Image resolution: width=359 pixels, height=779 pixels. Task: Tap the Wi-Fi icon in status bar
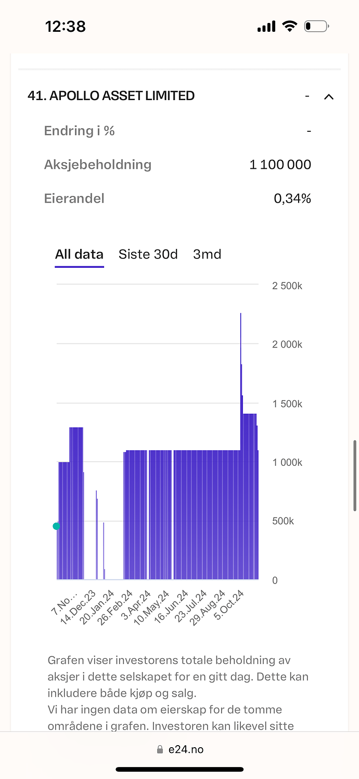tap(289, 26)
